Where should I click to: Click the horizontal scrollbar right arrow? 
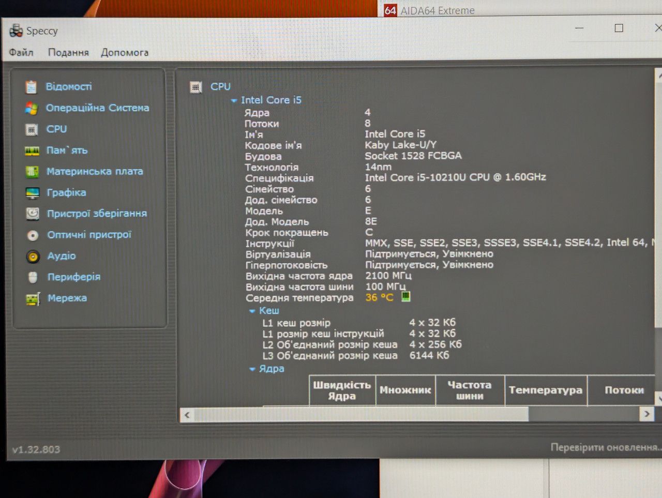pyautogui.click(x=646, y=414)
